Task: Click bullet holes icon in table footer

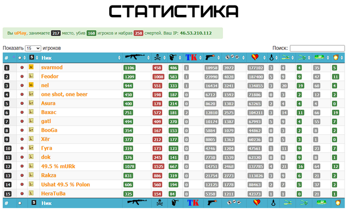Action: [234, 202]
